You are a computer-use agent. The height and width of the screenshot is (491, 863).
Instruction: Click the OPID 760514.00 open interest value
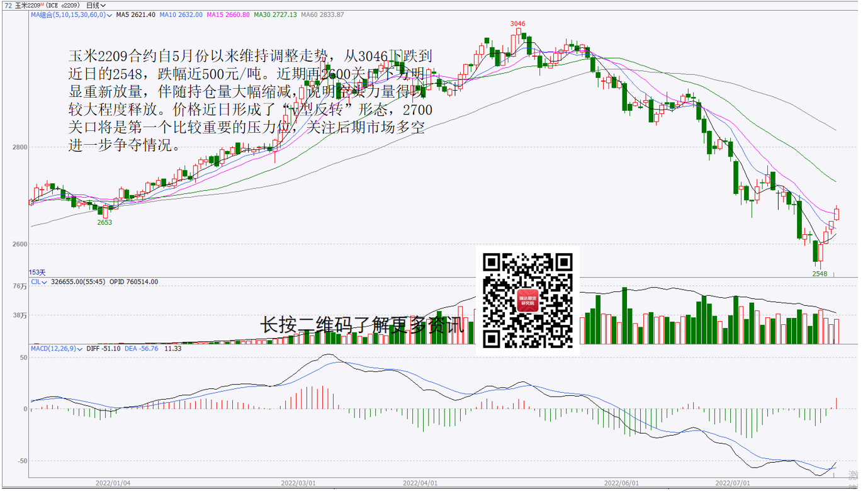point(134,282)
